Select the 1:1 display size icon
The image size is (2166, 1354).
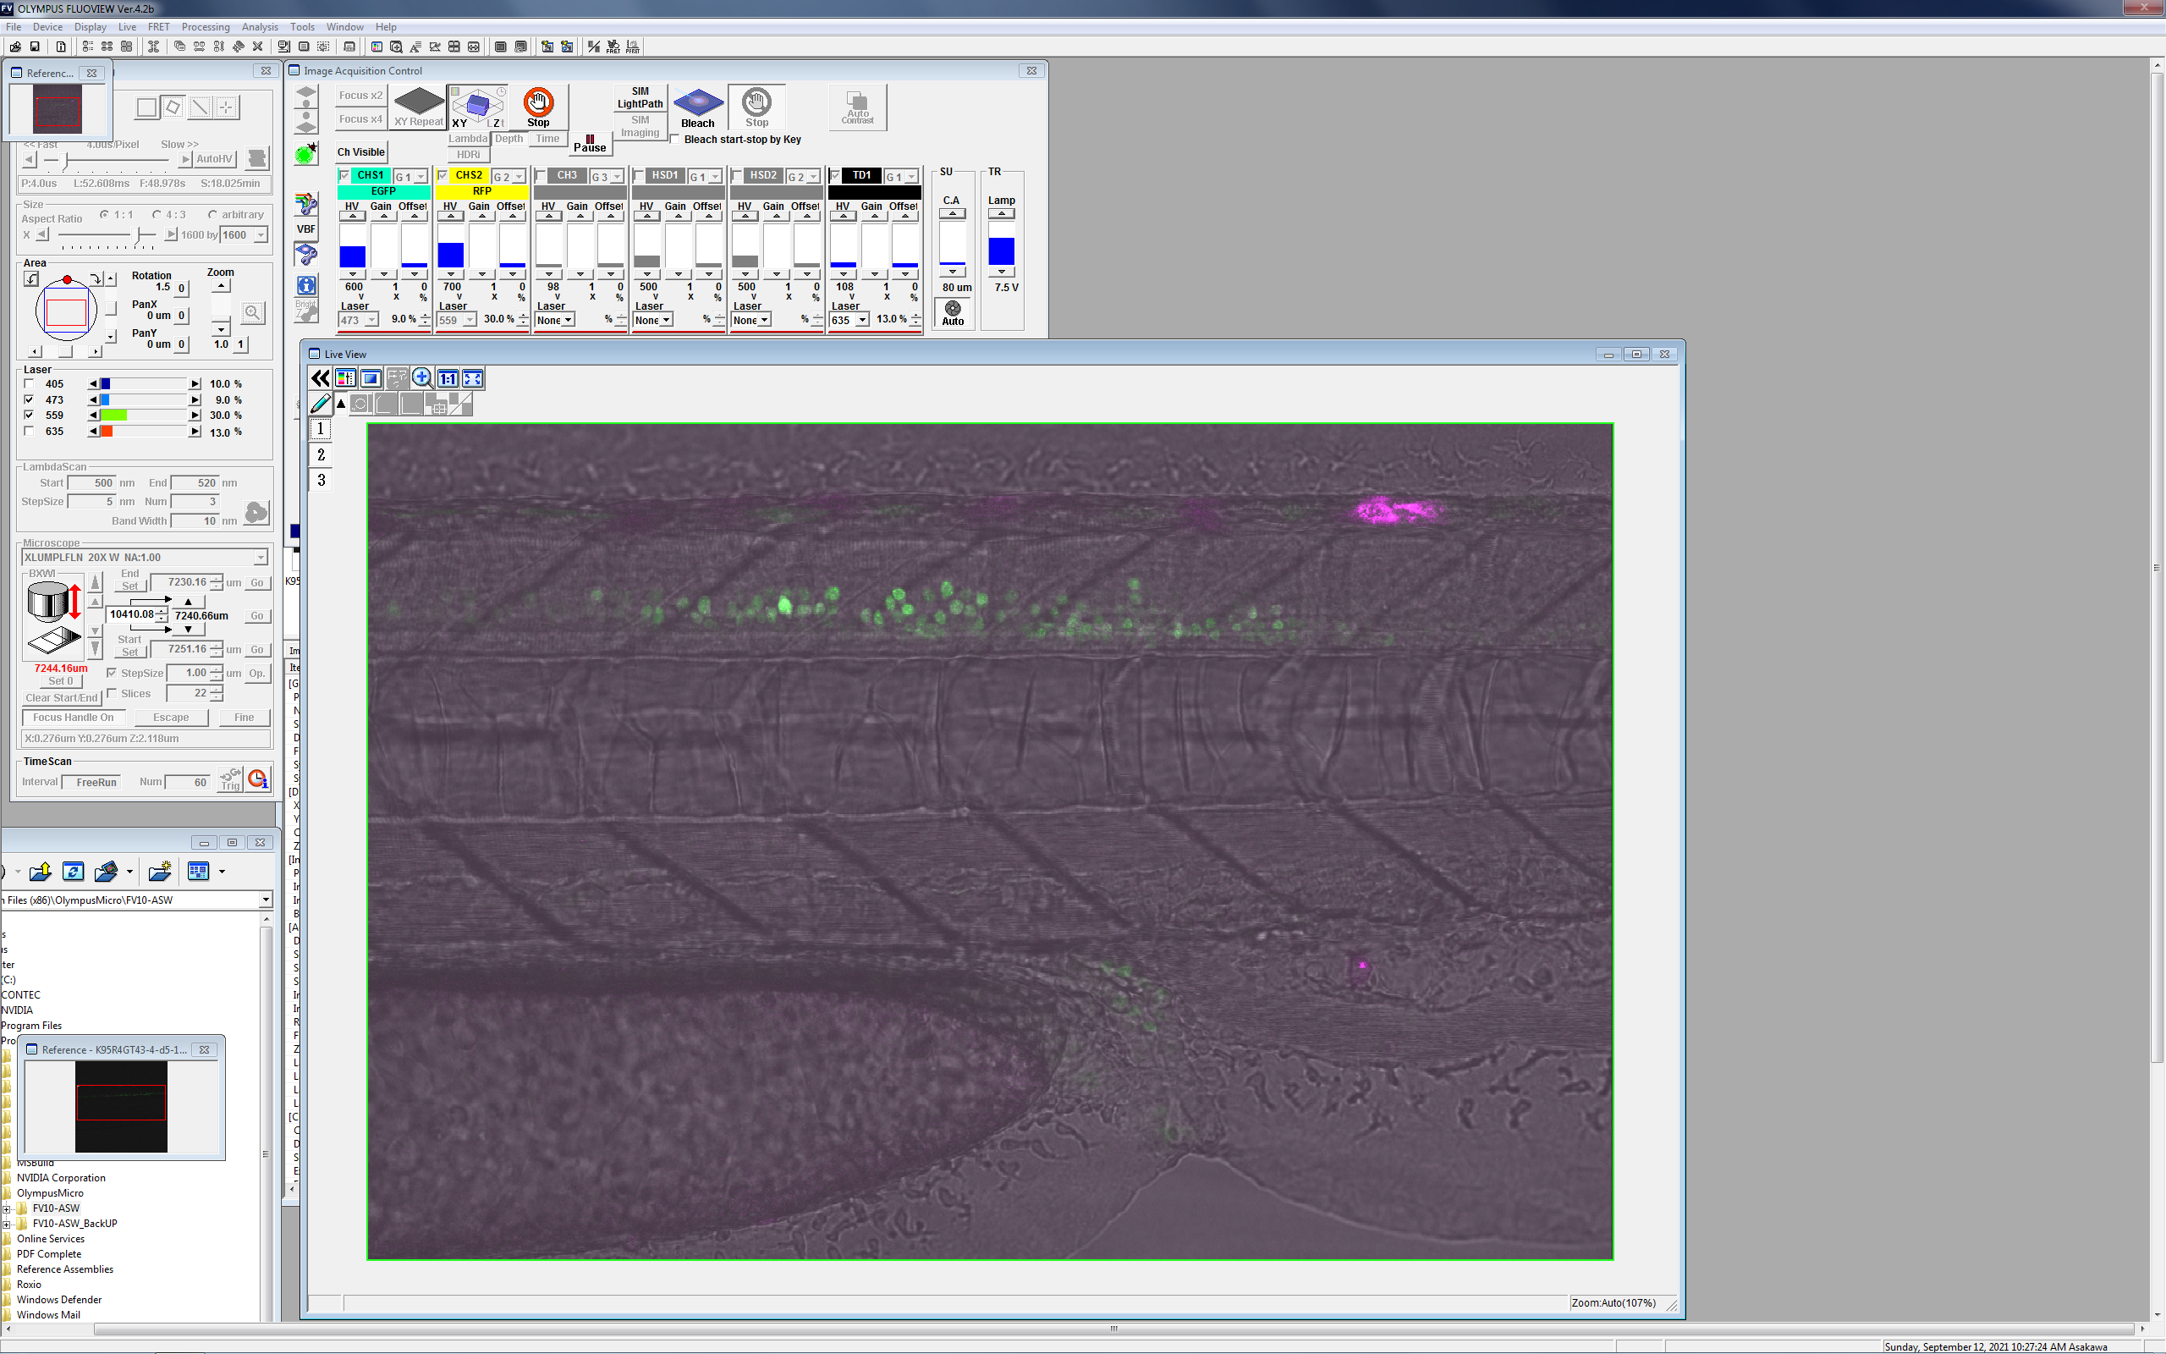(x=448, y=378)
